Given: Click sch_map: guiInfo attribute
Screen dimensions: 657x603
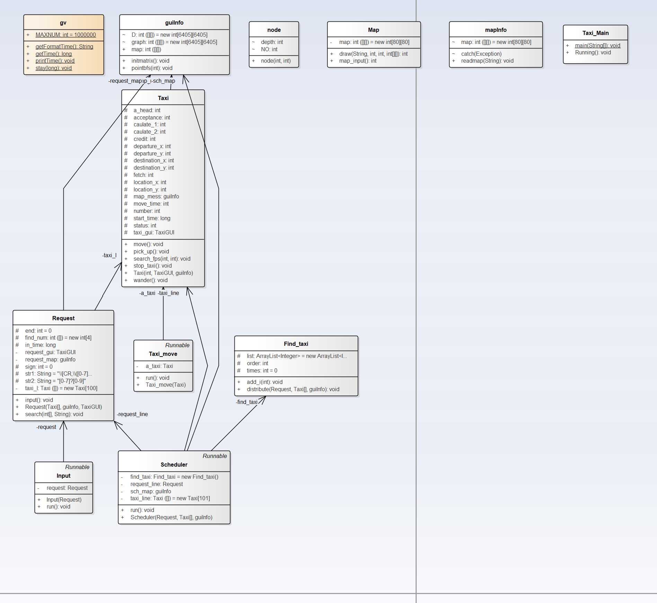Looking at the screenshot, I should click(151, 491).
